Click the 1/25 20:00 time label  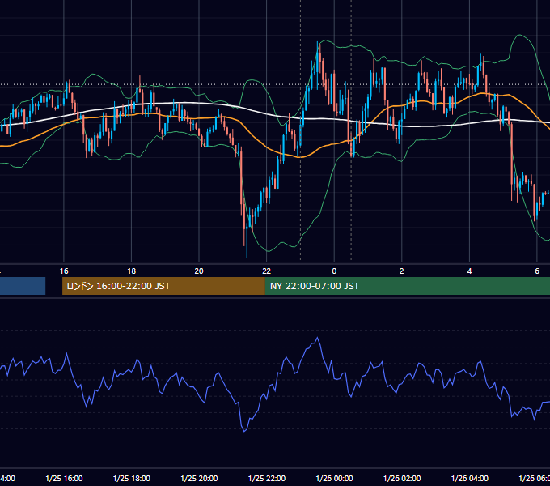tap(199, 478)
